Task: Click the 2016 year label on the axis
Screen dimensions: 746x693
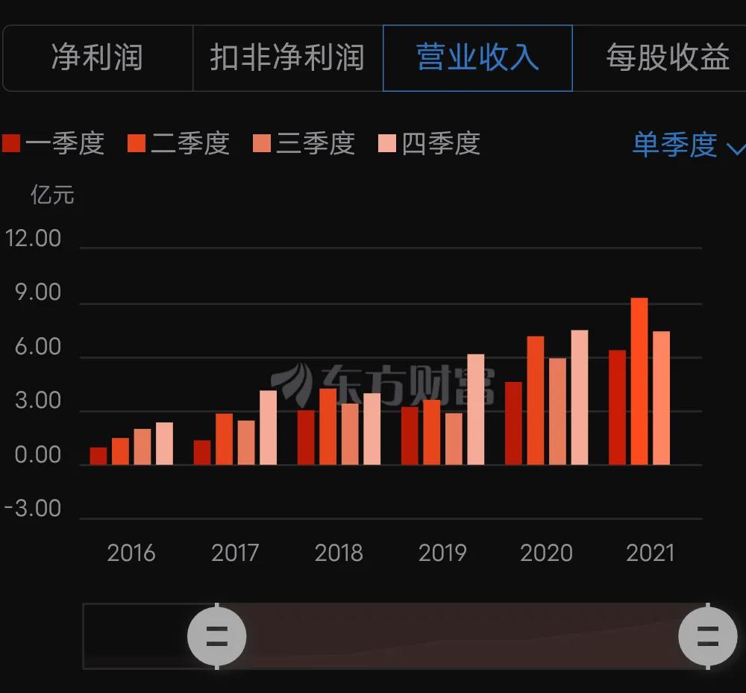Action: click(x=131, y=554)
